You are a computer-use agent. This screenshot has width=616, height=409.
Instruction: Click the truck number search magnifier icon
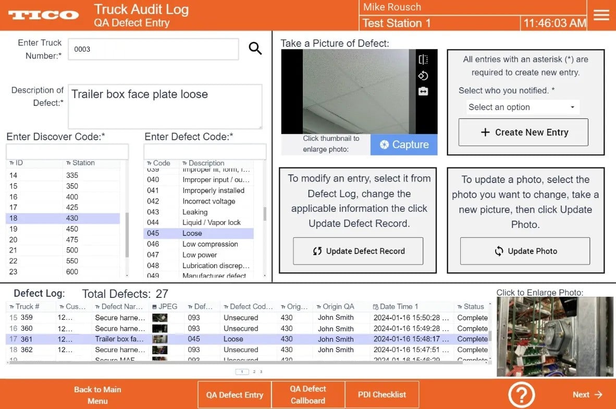click(255, 49)
